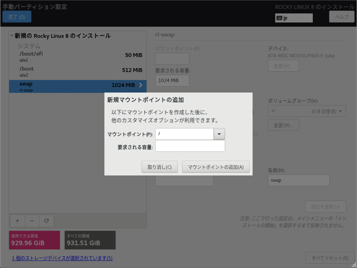Click the mount point text field in dialog

point(184,134)
